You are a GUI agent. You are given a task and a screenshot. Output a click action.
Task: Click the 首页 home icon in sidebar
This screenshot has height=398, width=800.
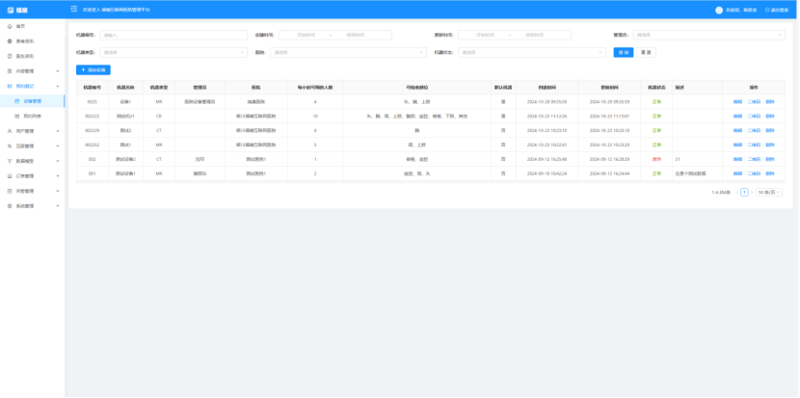tap(9, 26)
